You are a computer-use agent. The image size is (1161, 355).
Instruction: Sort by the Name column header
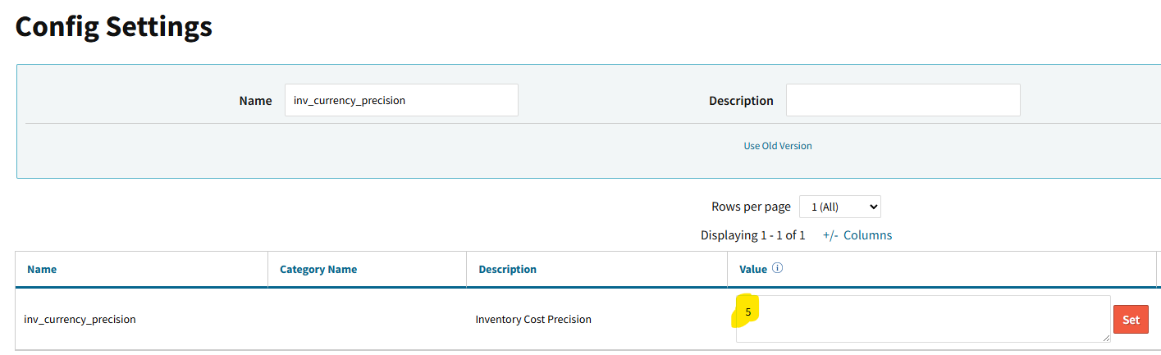[42, 269]
